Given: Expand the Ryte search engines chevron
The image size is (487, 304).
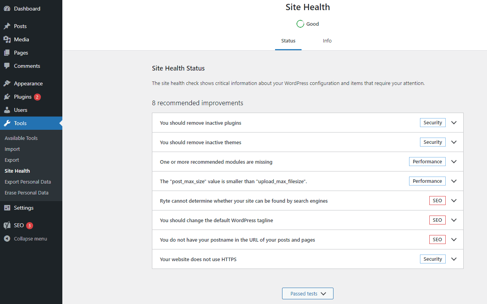Looking at the screenshot, I should (454, 200).
